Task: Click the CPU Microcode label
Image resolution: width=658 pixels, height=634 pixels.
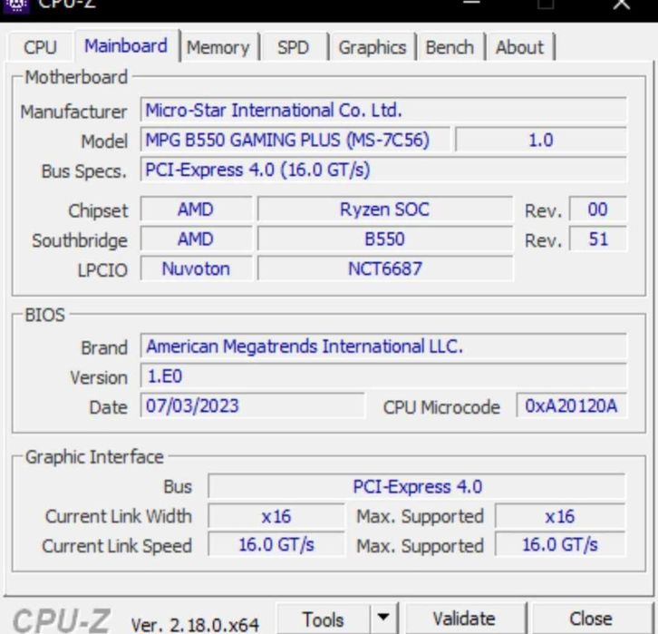Action: click(x=441, y=407)
